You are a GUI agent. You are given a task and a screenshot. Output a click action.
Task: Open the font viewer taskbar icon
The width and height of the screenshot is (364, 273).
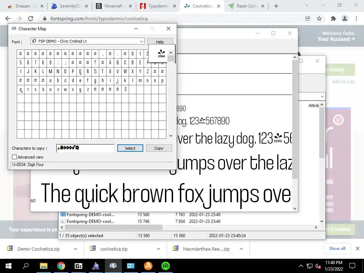click(96, 266)
